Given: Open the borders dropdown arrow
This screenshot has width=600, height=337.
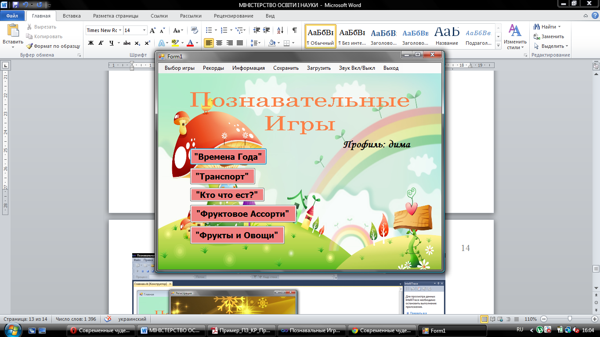Looking at the screenshot, I should click(x=293, y=43).
